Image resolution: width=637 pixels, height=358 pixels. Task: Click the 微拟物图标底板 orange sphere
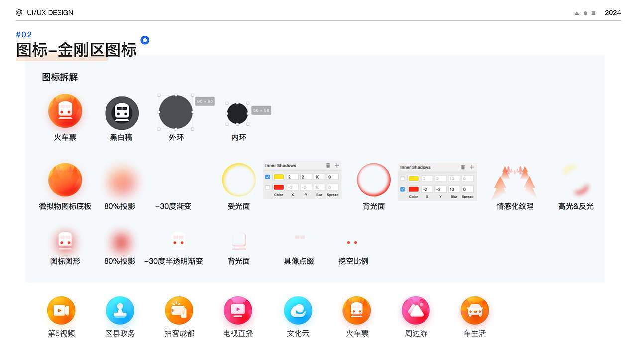(x=65, y=180)
